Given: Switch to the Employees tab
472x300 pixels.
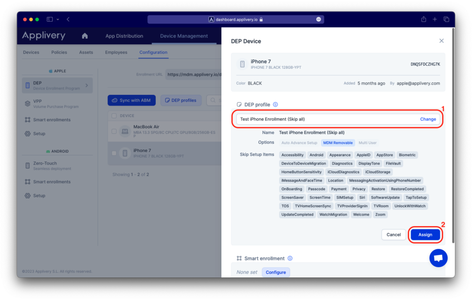Looking at the screenshot, I should [x=116, y=53].
